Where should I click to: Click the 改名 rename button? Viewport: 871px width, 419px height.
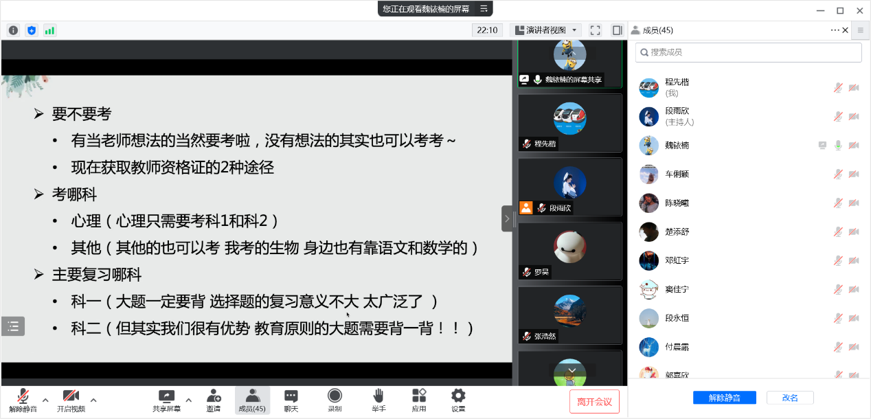[x=790, y=398]
